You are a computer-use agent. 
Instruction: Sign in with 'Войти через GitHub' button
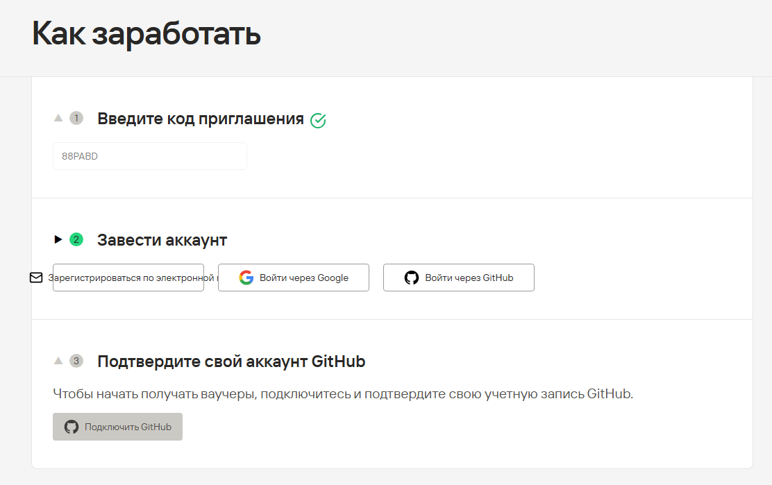459,278
